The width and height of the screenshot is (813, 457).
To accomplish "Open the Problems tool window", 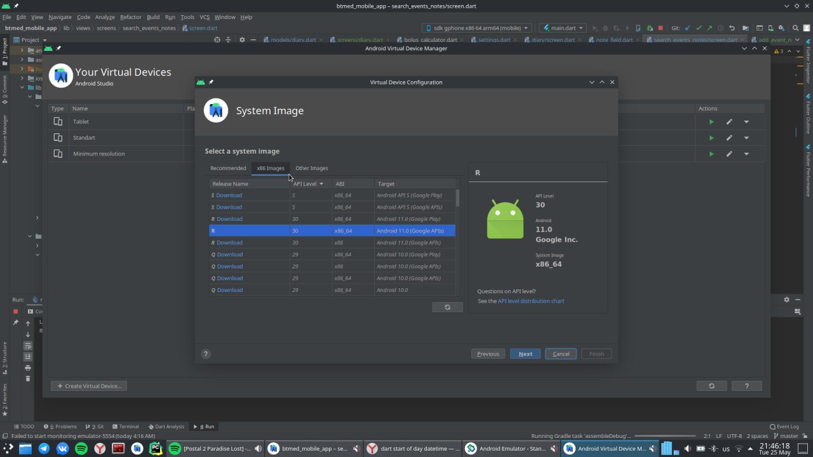I will (x=60, y=427).
